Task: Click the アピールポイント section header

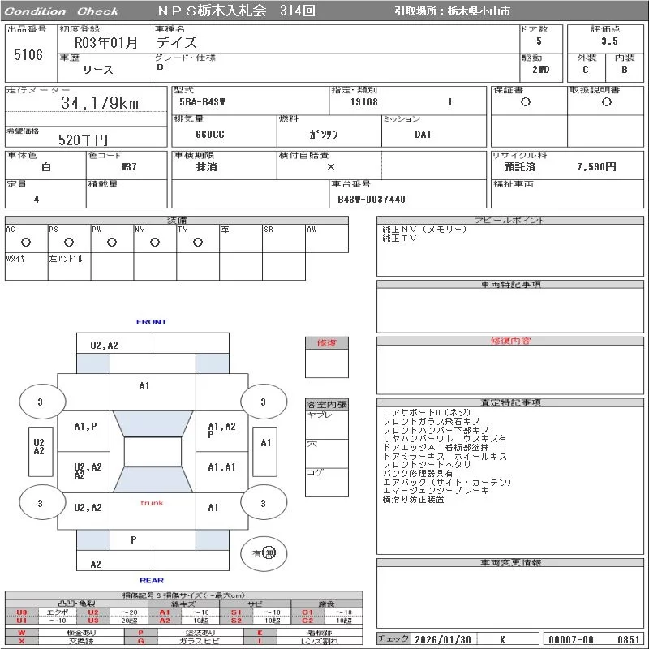Action: tap(510, 221)
